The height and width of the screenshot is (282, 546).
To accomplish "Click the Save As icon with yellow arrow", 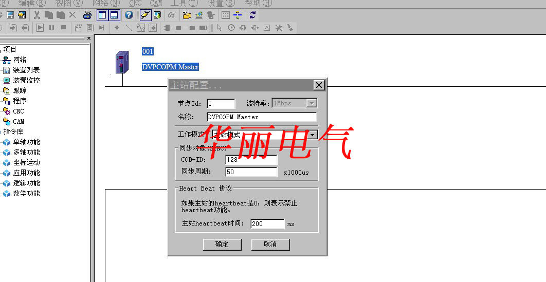I will (22, 15).
